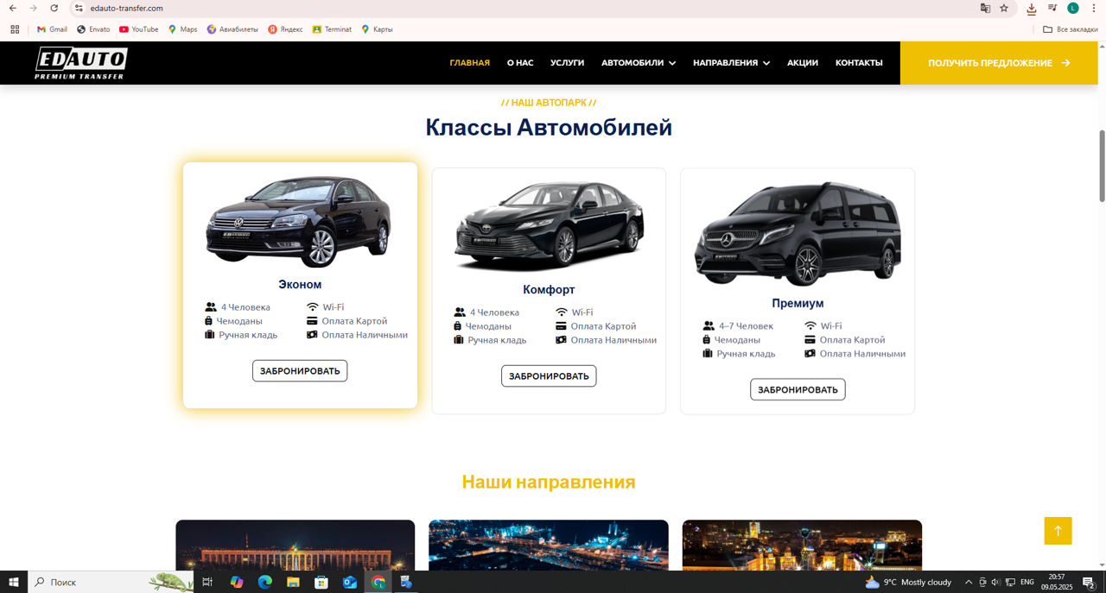Image resolution: width=1106 pixels, height=593 pixels.
Task: Click the Комфорт class Toyota image
Action: pyautogui.click(x=549, y=226)
